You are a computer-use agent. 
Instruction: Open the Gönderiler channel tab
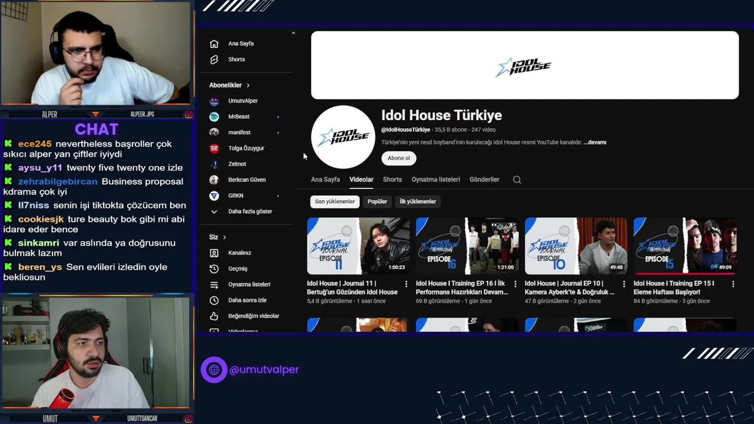484,180
